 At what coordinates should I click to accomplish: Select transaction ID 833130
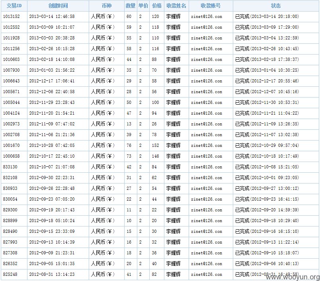(10, 167)
